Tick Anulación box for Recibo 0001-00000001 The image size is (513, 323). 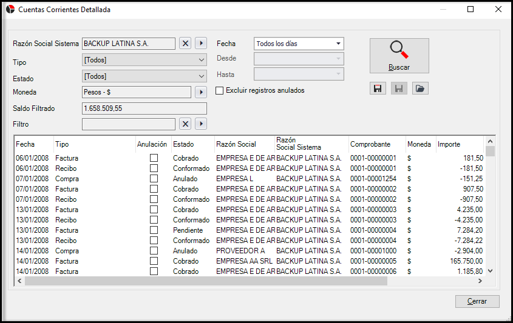154,168
